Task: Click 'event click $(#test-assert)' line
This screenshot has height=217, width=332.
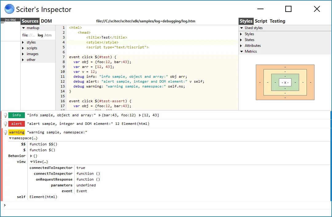Action: (100, 101)
